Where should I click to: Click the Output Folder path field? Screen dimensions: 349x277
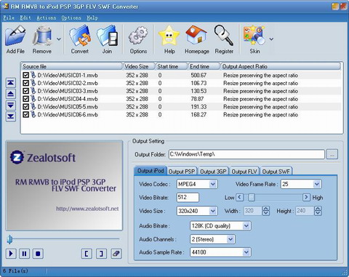tap(246, 154)
